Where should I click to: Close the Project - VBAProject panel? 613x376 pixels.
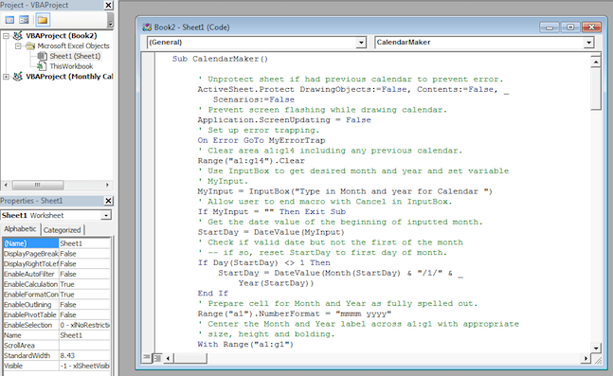tap(108, 5)
